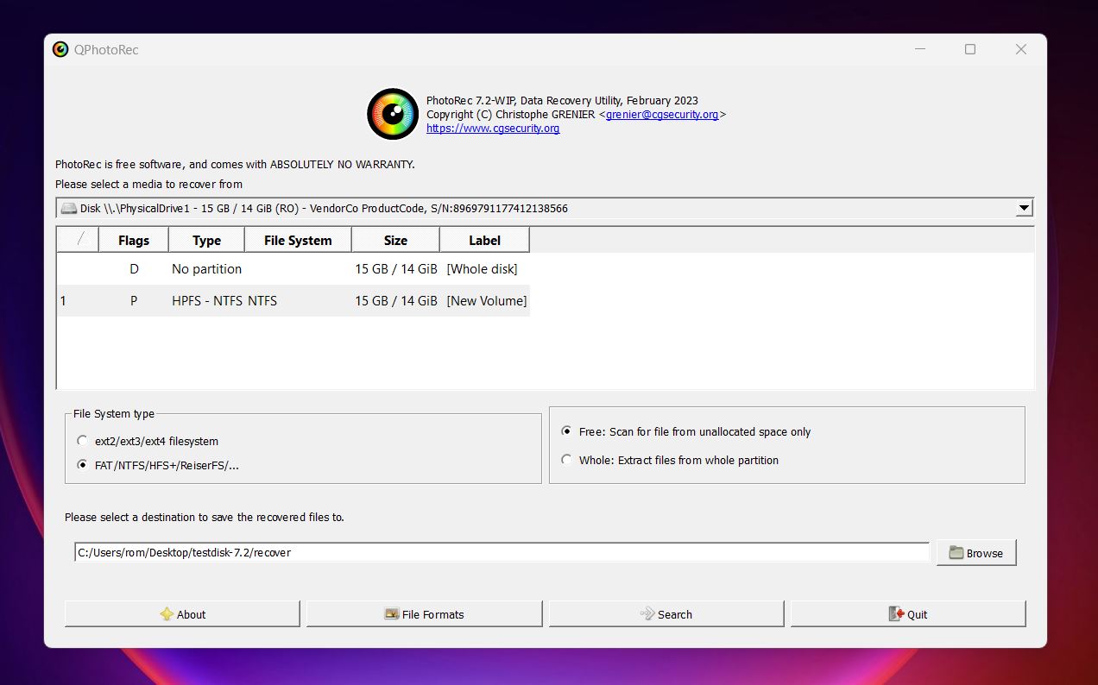Click the arrow icon on Search button
The width and height of the screenshot is (1098, 685).
coord(647,614)
